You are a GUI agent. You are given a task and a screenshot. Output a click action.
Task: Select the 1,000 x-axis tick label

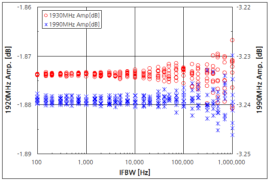86,162
